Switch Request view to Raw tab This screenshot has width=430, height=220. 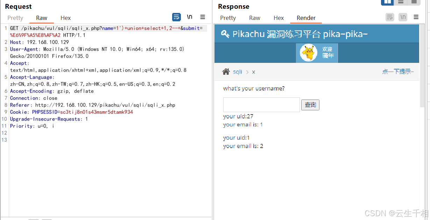(42, 18)
